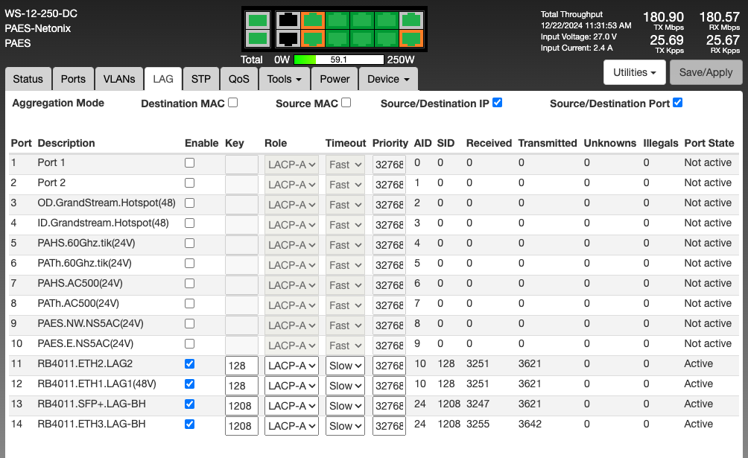The image size is (748, 458).
Task: Open Timeout dropdown for port 12
Action: pyautogui.click(x=345, y=386)
